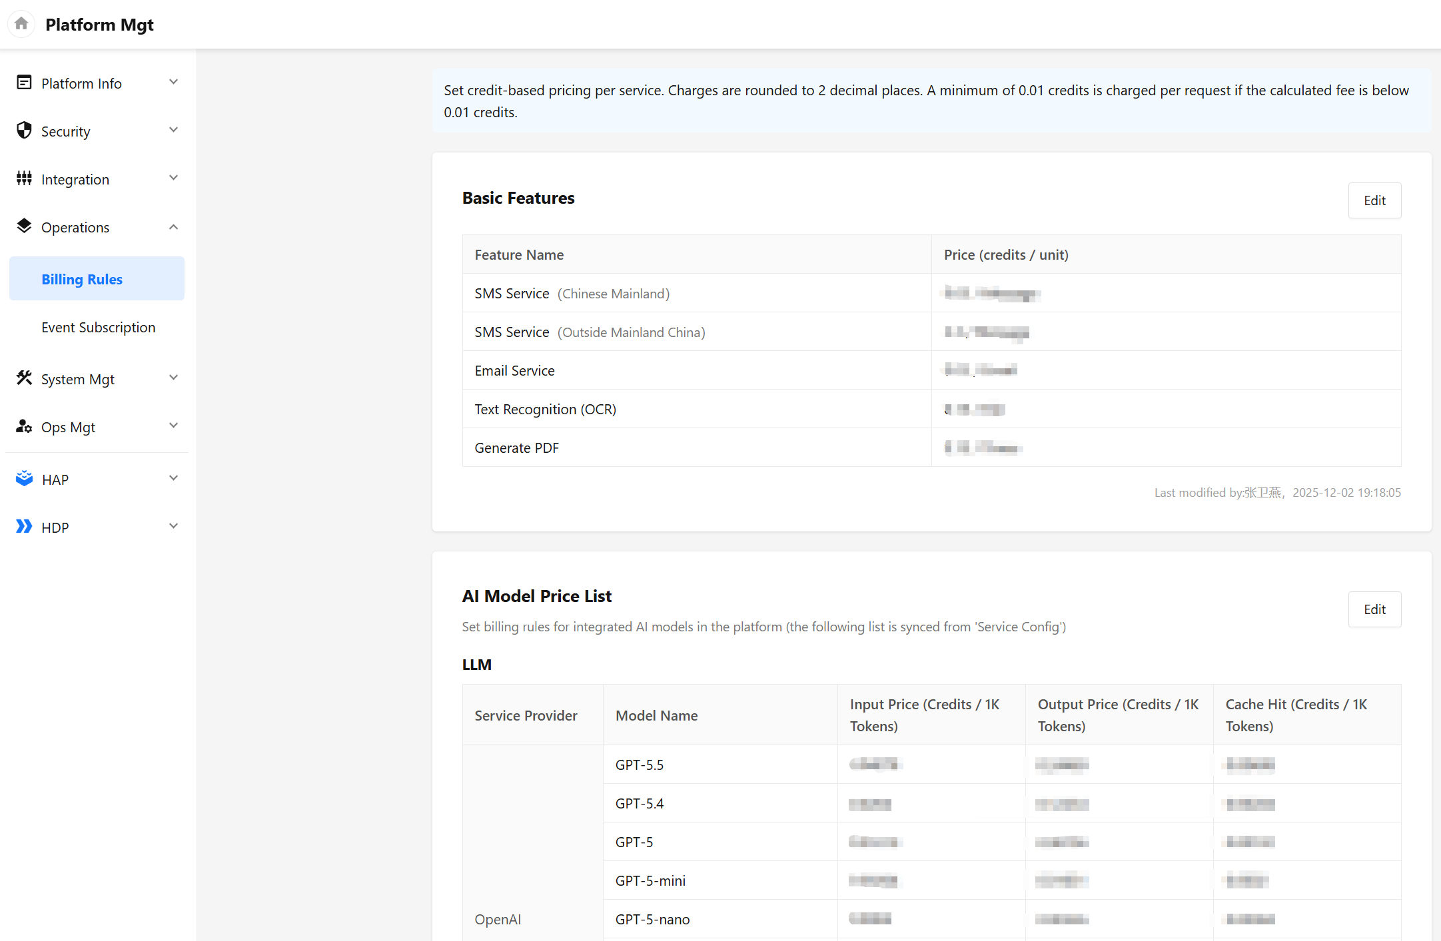
Task: Click the Generate PDF row
Action: [x=931, y=448]
